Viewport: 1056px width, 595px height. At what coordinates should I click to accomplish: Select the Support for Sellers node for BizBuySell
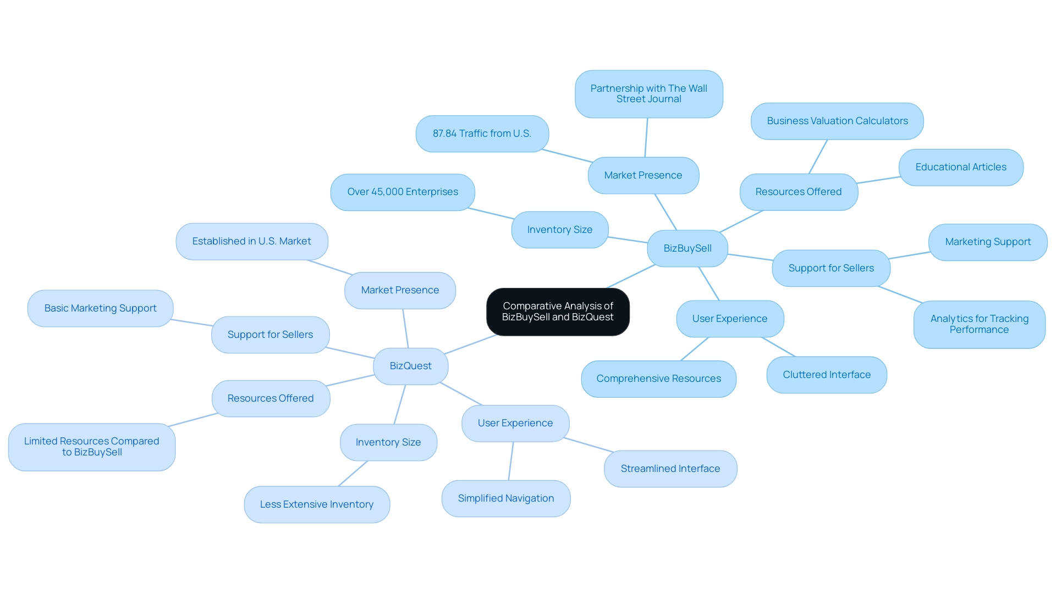tap(833, 268)
